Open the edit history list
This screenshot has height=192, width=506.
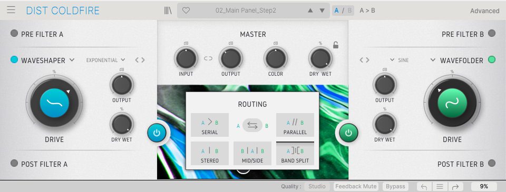(440, 187)
